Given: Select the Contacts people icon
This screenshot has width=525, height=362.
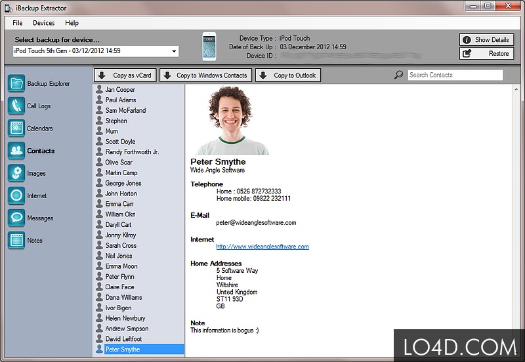Looking at the screenshot, I should [16, 151].
